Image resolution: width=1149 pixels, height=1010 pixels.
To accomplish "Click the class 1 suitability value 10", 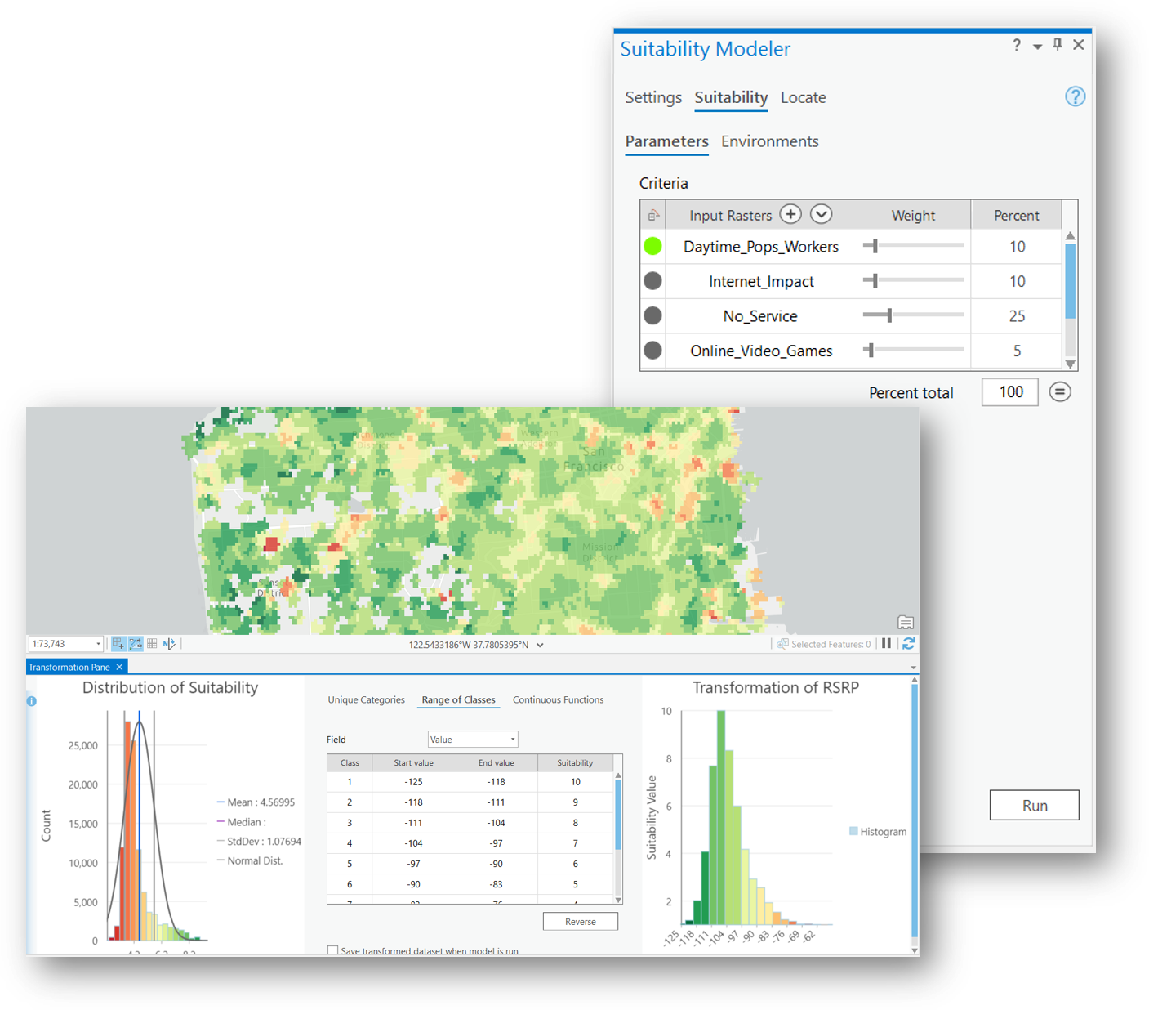I will point(576,782).
